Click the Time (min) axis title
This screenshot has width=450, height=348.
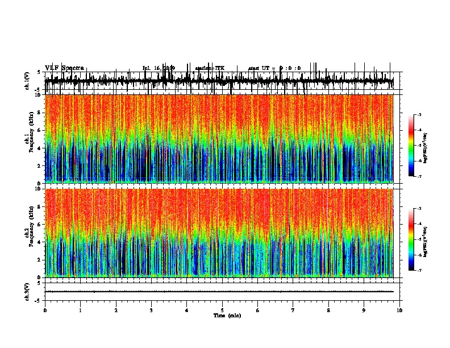point(227,316)
